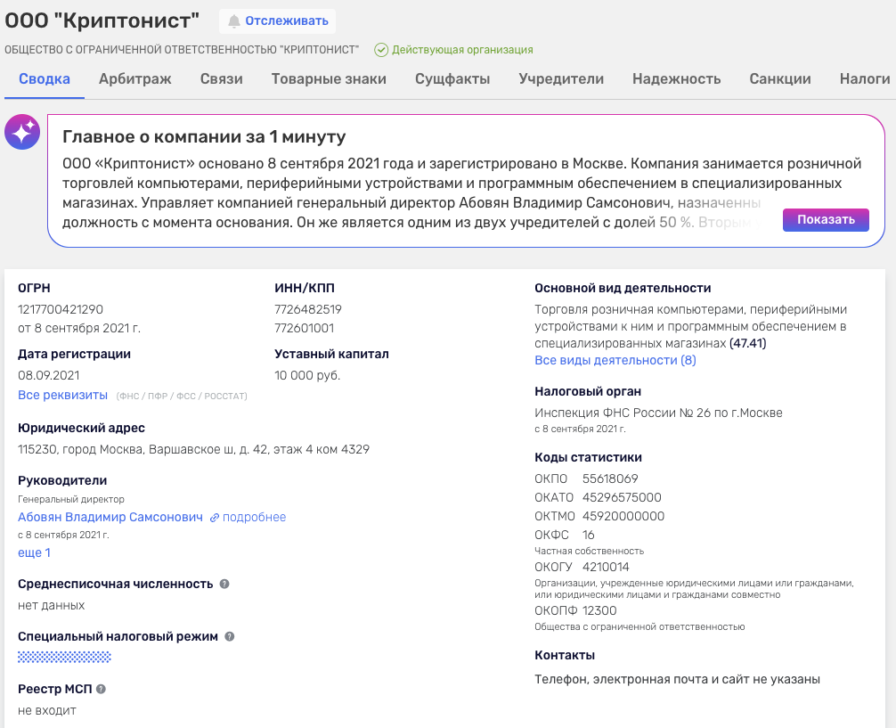Screen dimensions: 896x728
Task: Go to the Сущфакты tab
Action: 452,79
